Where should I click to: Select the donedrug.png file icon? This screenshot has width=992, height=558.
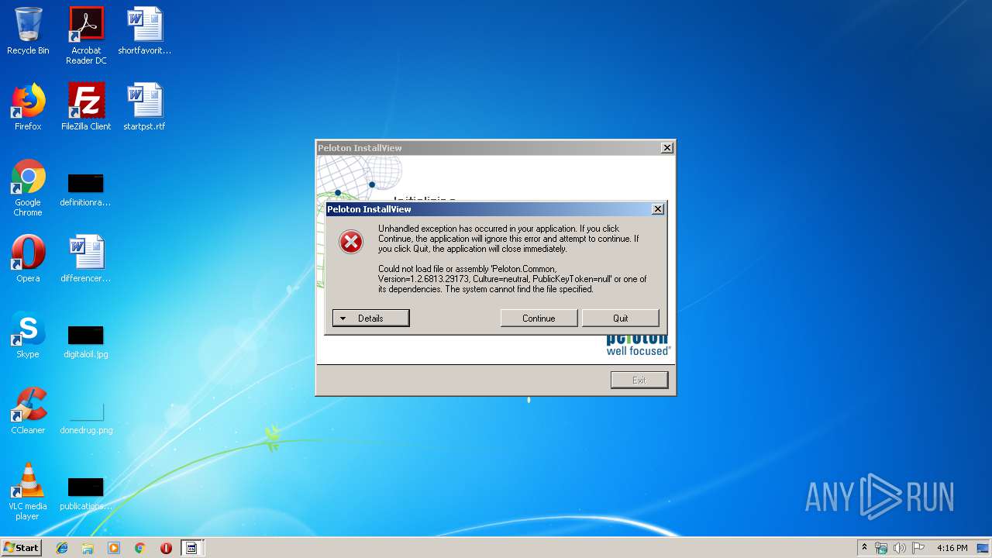86,418
